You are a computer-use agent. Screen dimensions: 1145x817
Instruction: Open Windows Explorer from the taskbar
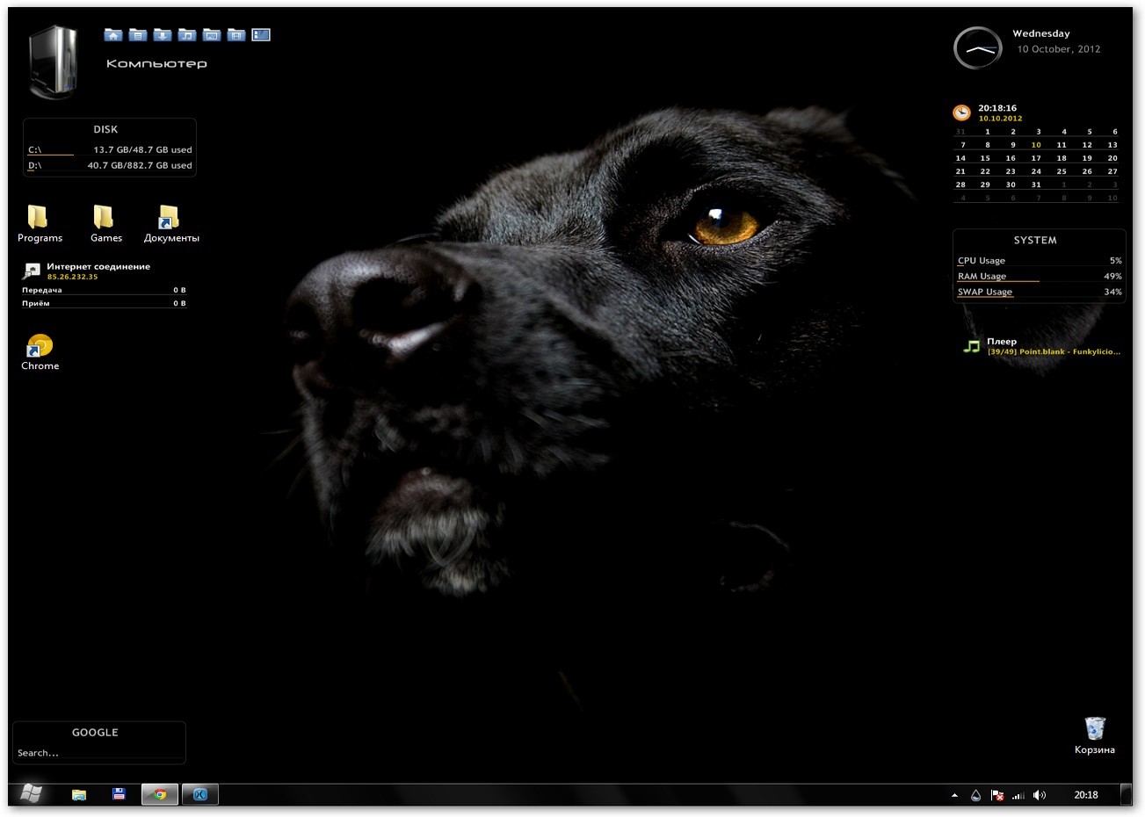(x=79, y=794)
